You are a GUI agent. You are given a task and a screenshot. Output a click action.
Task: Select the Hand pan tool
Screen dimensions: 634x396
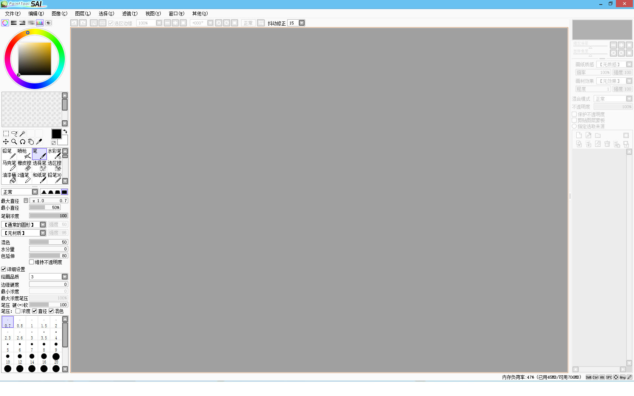tap(31, 142)
